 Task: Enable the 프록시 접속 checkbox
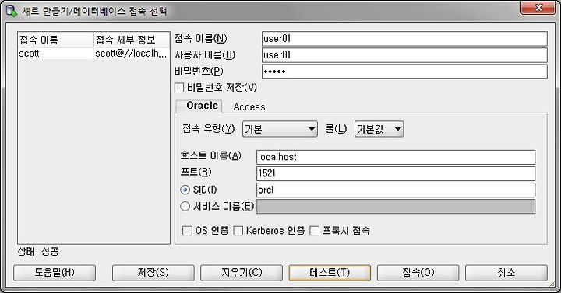coord(315,231)
